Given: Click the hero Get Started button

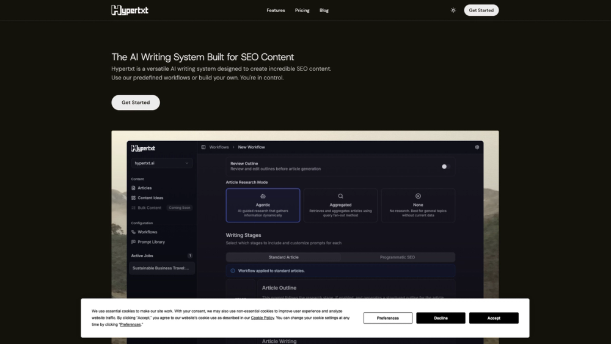Looking at the screenshot, I should click(x=136, y=103).
